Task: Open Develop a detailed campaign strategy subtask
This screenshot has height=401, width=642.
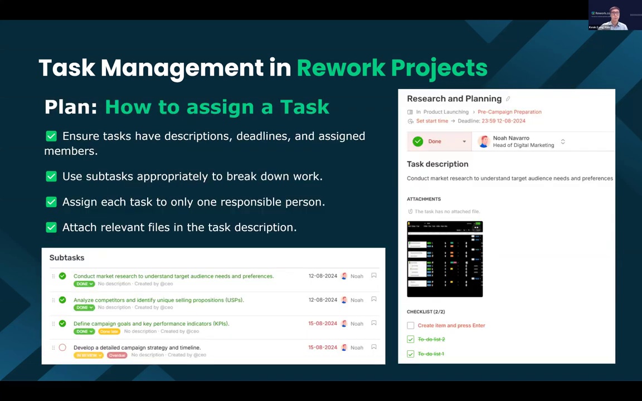Action: [137, 348]
